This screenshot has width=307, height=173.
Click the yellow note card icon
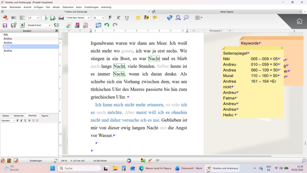pos(138,18)
